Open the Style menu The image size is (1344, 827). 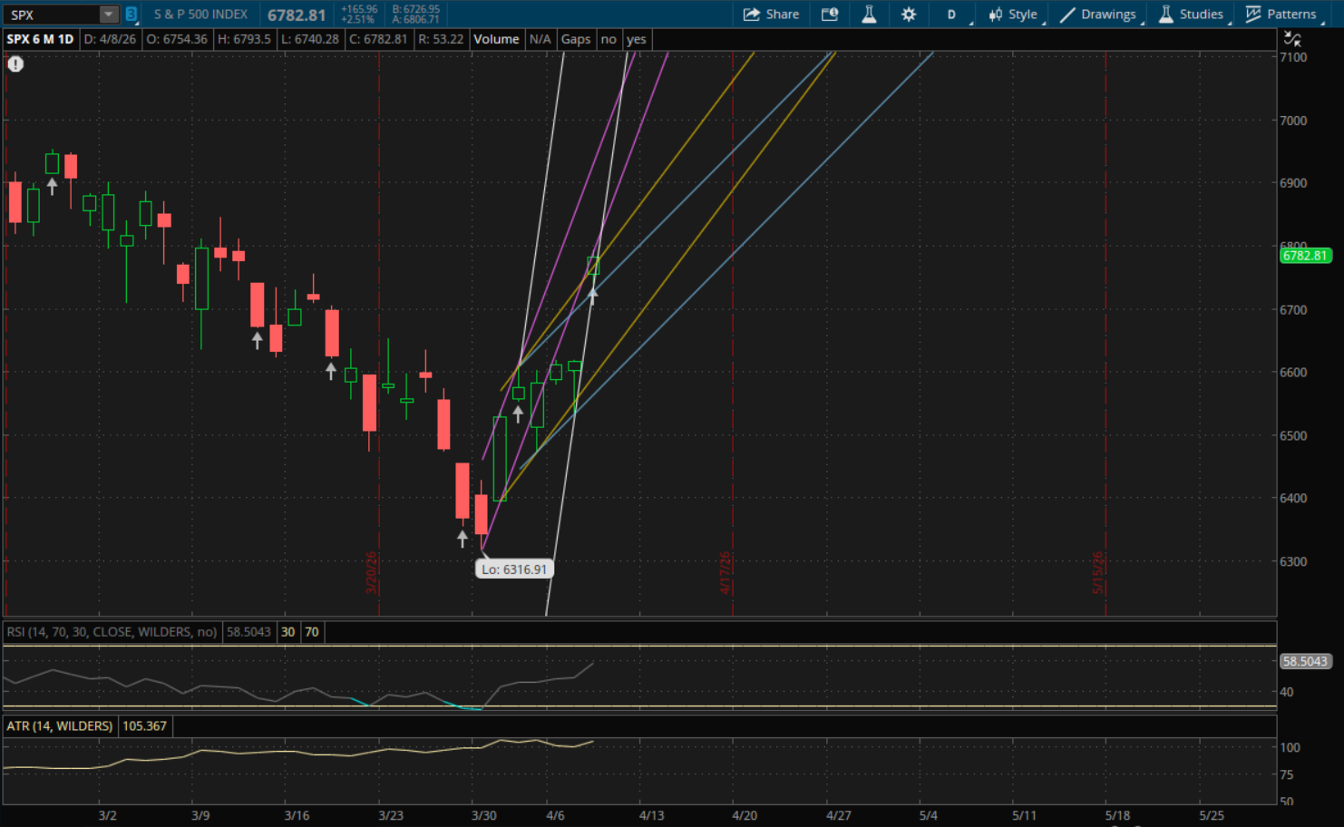pyautogui.click(x=1013, y=15)
